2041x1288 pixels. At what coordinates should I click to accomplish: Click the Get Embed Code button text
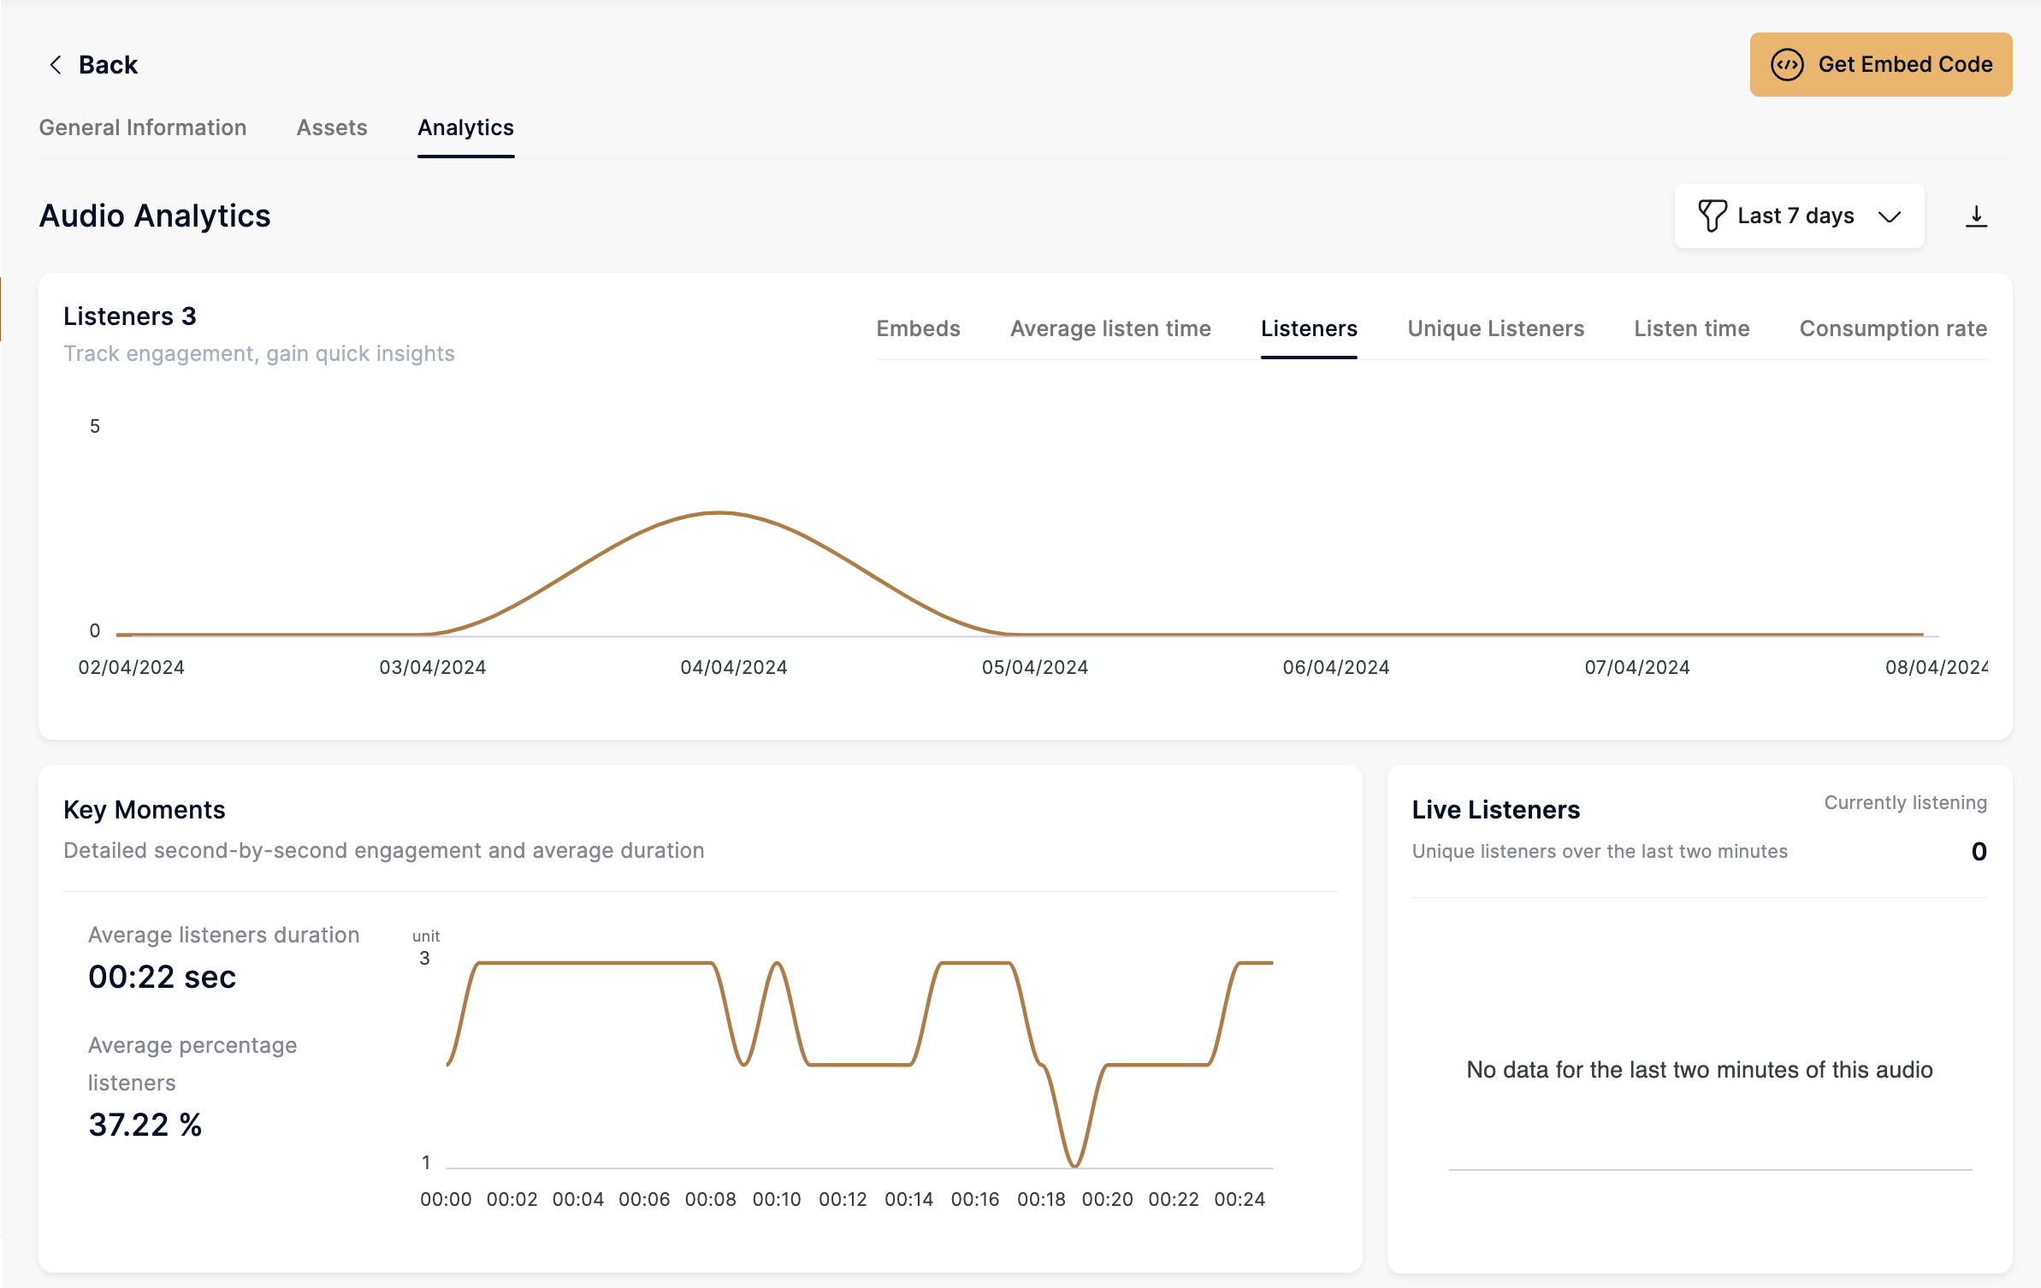(1905, 65)
